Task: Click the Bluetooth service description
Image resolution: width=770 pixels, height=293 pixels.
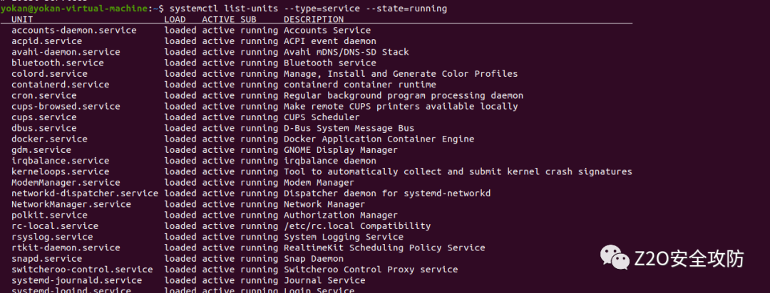Action: coord(330,63)
